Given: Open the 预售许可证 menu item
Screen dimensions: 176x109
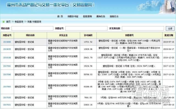Looking at the screenshot, I should pyautogui.click(x=73, y=17).
